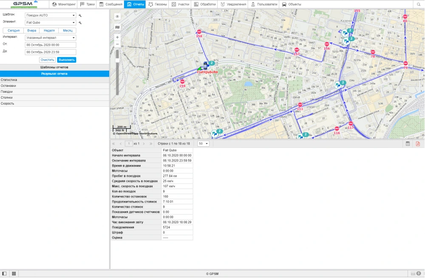The width and height of the screenshot is (425, 278).
Task: Zoom in the map with plus button
Action: click(117, 37)
